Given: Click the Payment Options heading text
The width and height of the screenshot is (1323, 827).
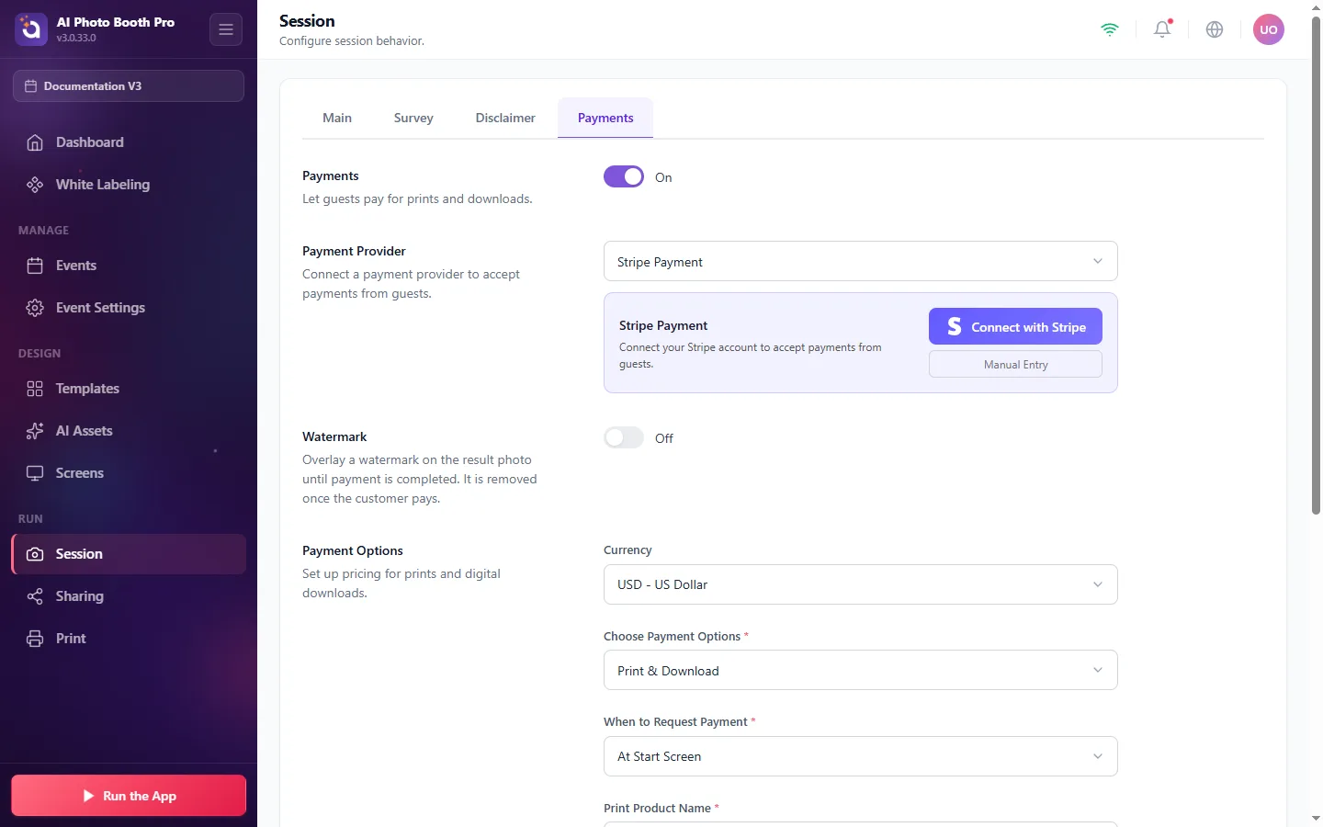Looking at the screenshot, I should 353,550.
